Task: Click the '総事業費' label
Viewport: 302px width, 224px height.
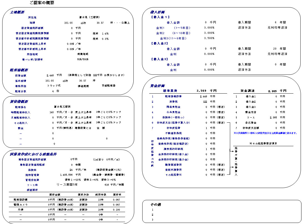Action: pyautogui.click(x=170, y=91)
